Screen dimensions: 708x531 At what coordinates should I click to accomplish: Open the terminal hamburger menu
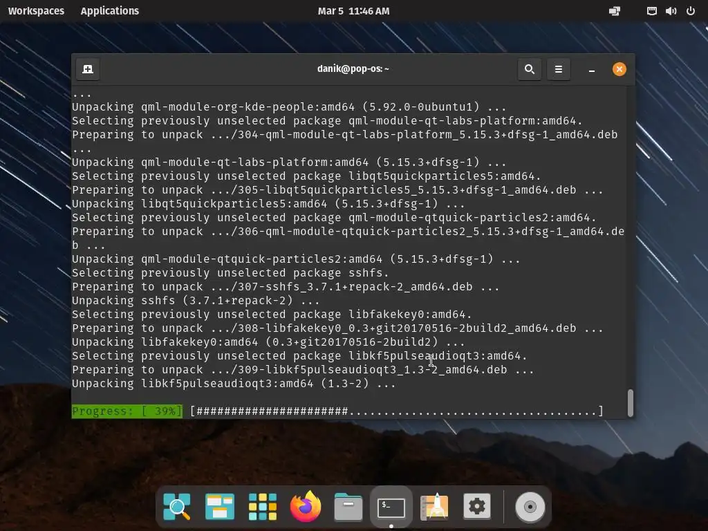(559, 69)
